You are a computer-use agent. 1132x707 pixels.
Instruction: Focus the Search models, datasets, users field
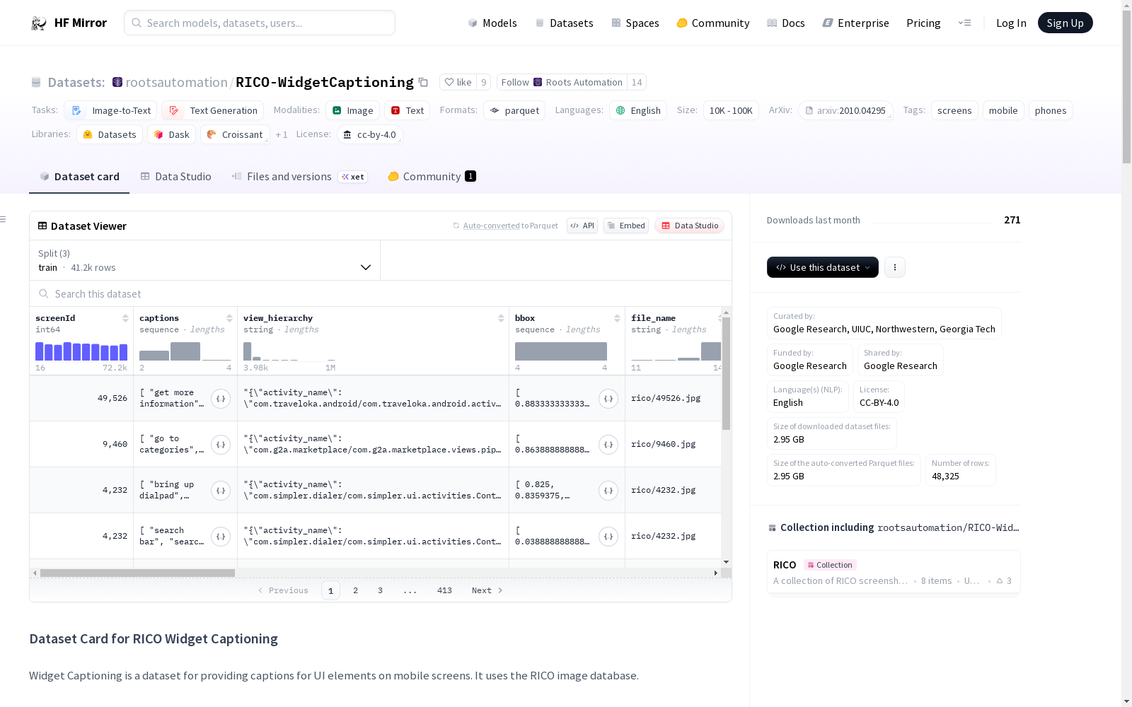click(260, 23)
